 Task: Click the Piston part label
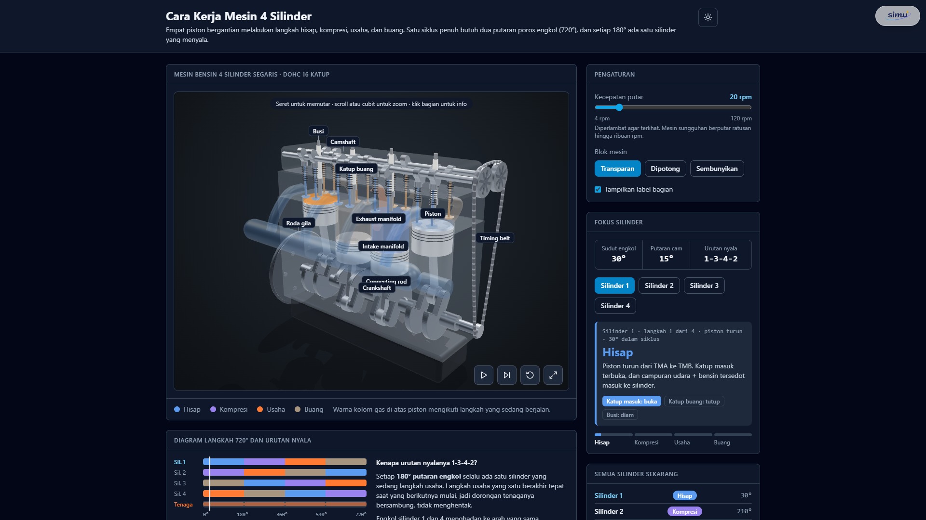point(433,213)
